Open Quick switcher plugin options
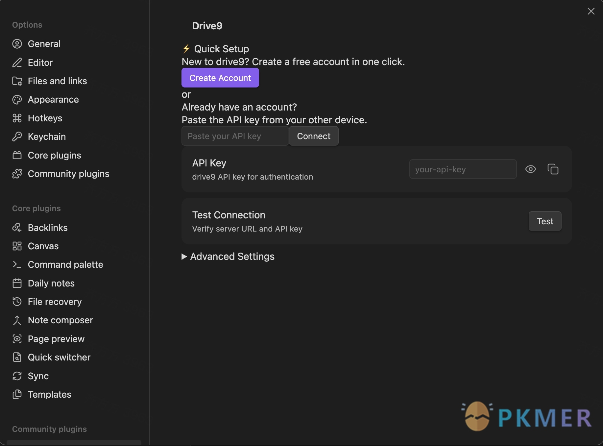 click(74, 357)
